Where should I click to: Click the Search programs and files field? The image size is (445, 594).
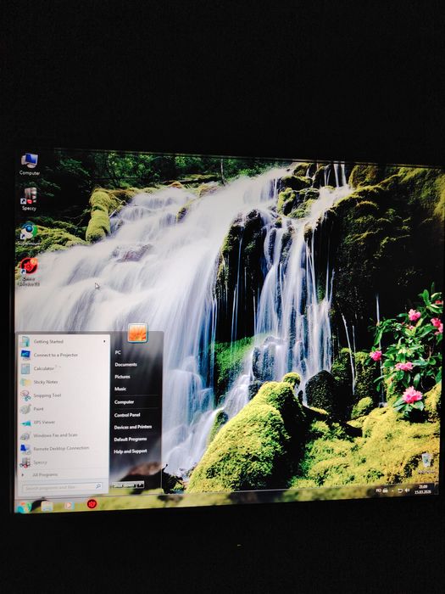coord(62,487)
